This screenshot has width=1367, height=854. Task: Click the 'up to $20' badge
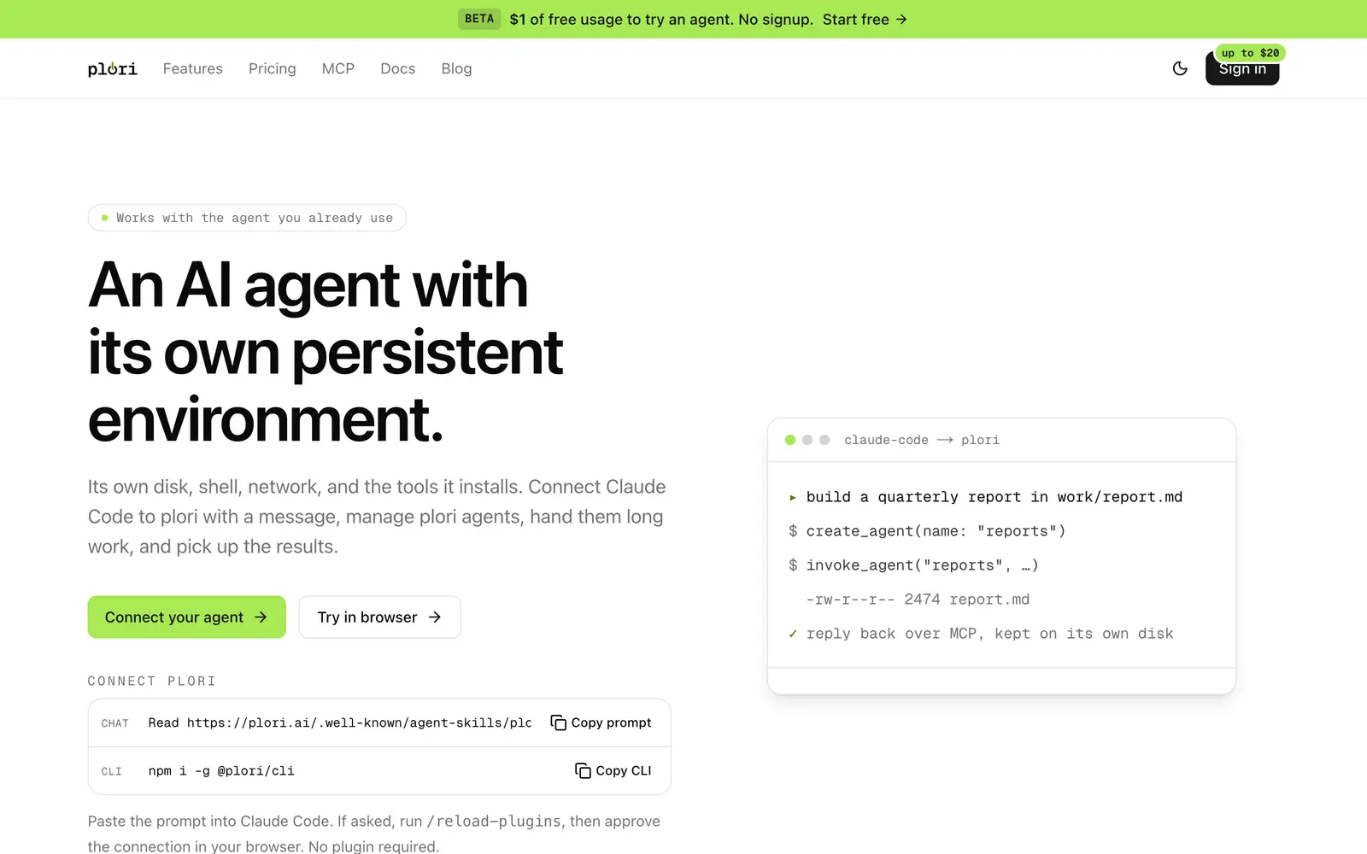pyautogui.click(x=1250, y=53)
